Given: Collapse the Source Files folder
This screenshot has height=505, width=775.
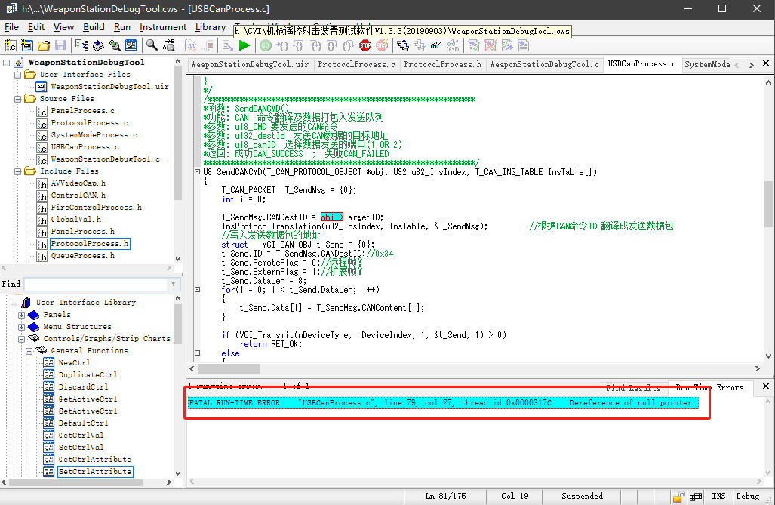Looking at the screenshot, I should [x=18, y=99].
